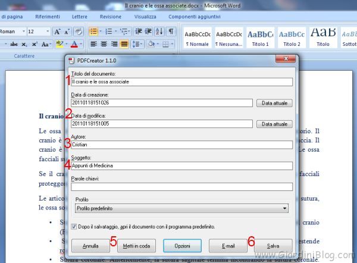Screen dimensions: 357x263
Task: Select the Titolo style thumbnail
Action: (x=323, y=37)
